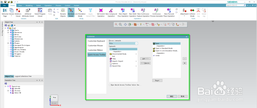Open the eMServer Attributes Viewer
Image resolution: width=257 pixels, height=108 pixels.
click(x=28, y=12)
